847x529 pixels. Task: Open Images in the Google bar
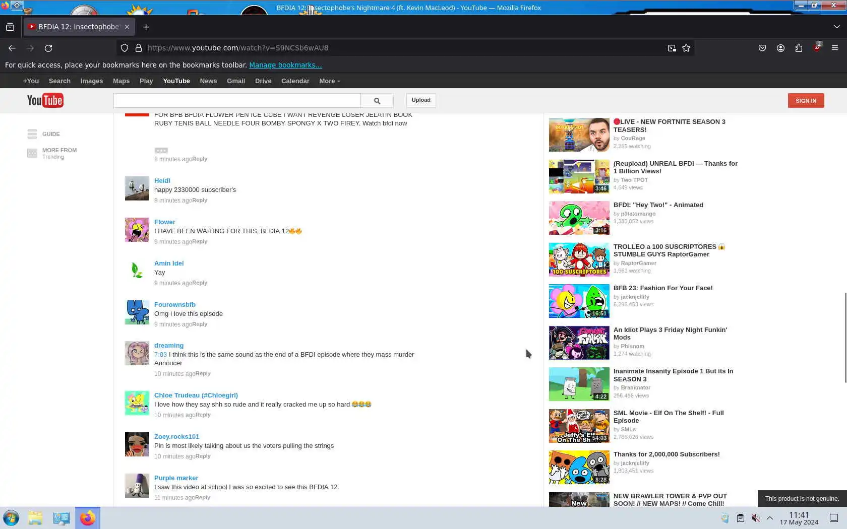92,81
